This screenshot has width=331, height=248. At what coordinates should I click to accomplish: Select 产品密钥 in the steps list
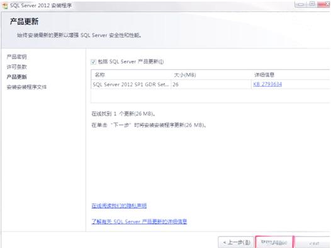pyautogui.click(x=17, y=57)
